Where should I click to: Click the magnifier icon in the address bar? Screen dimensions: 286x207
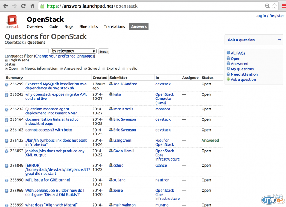coord(267,6)
